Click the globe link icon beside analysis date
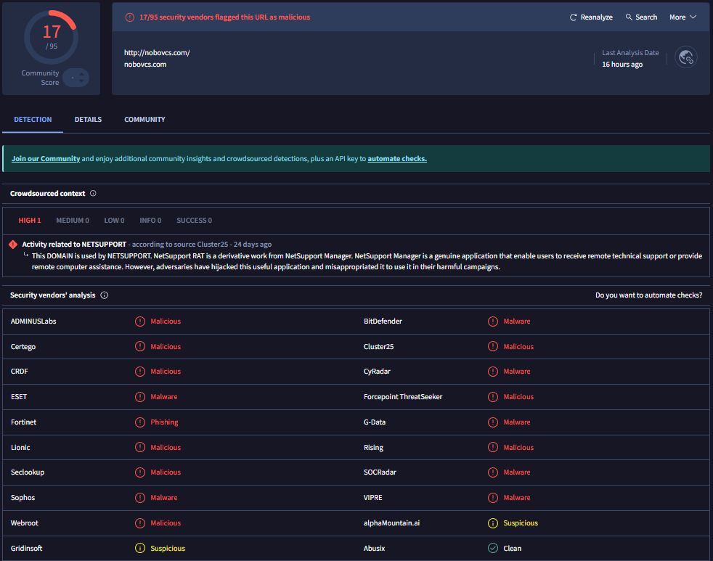The image size is (713, 561). [x=685, y=57]
